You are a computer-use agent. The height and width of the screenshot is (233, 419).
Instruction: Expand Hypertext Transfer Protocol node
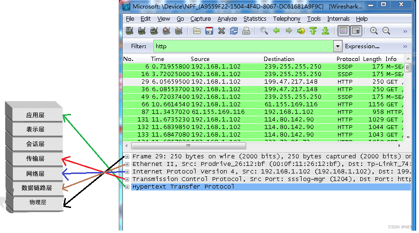pyautogui.click(x=127, y=187)
